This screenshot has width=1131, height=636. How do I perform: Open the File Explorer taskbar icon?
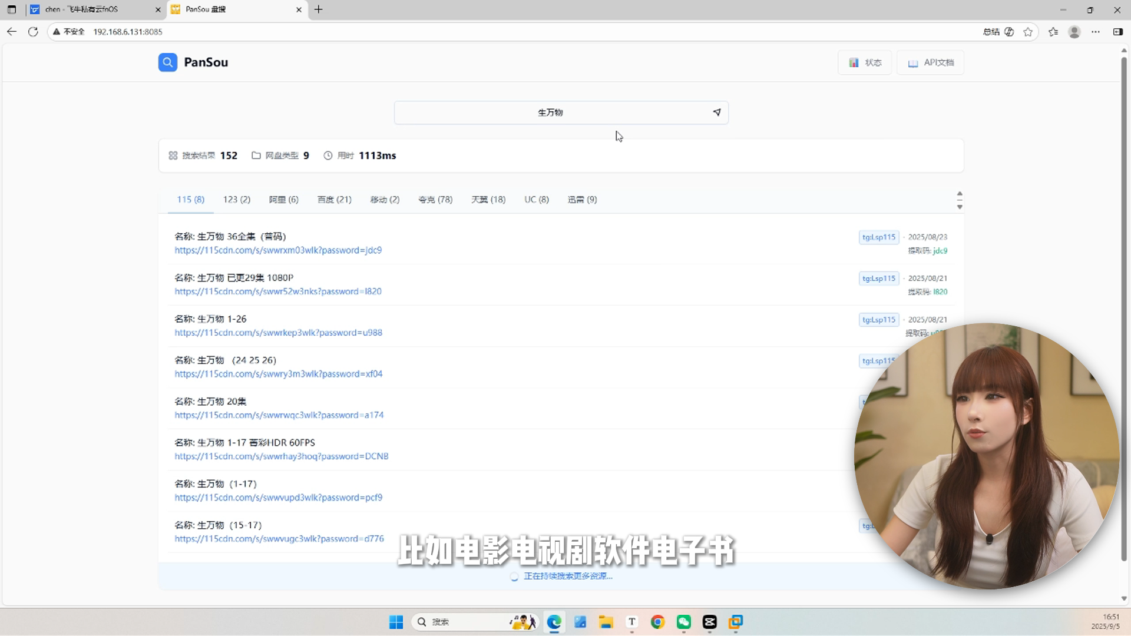coord(606,622)
